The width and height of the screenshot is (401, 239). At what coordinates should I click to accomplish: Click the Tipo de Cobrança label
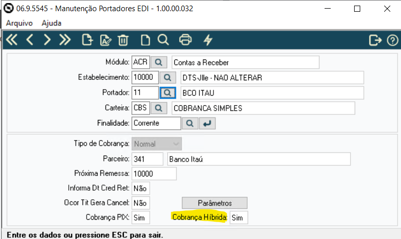101,143
